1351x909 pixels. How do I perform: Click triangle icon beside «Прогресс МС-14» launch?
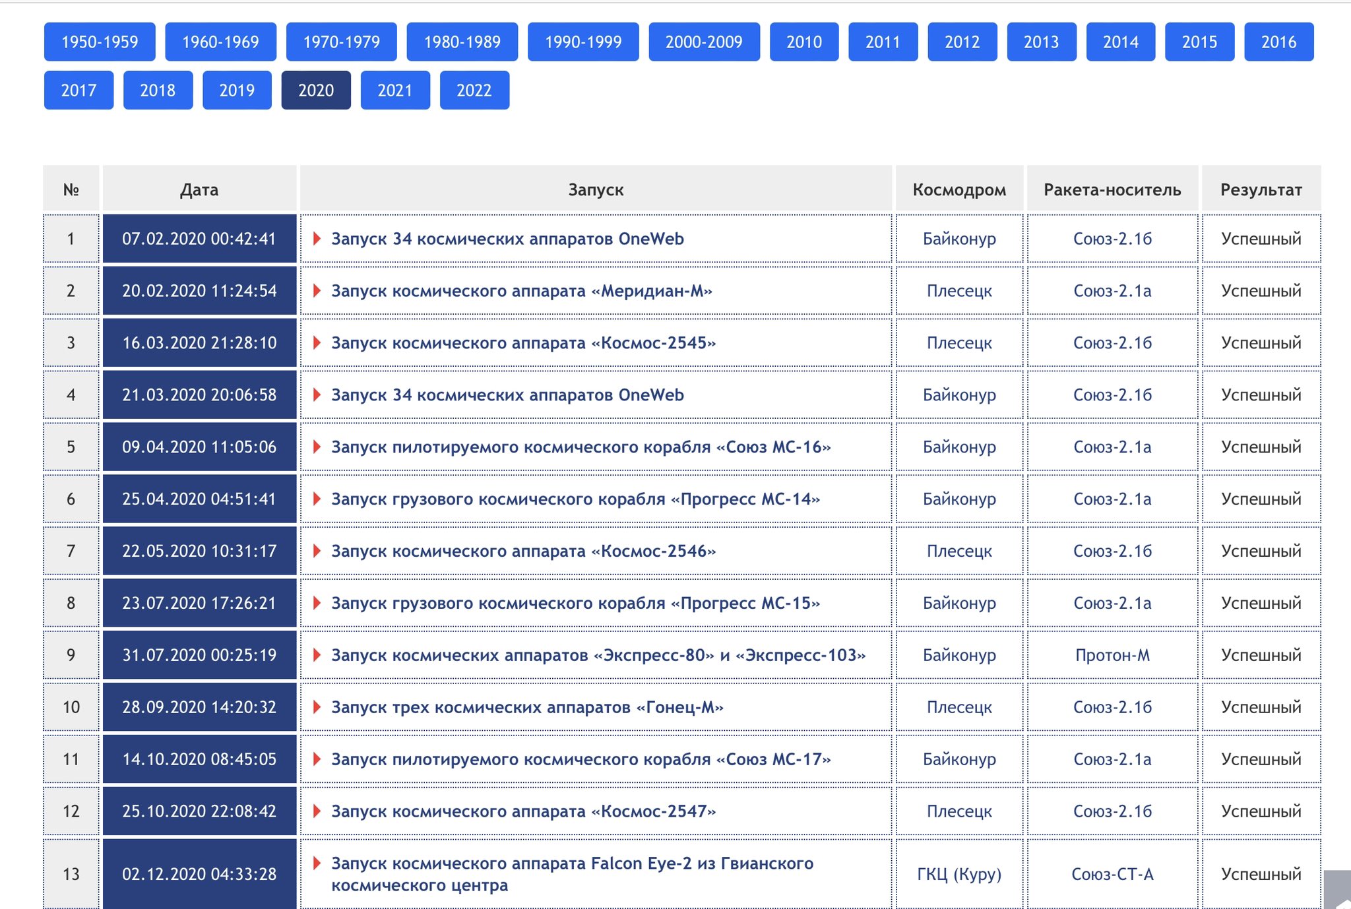point(317,499)
